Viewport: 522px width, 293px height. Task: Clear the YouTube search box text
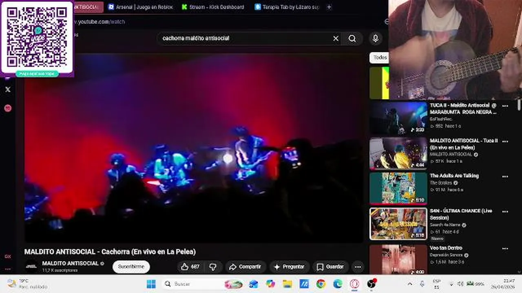[x=336, y=38]
